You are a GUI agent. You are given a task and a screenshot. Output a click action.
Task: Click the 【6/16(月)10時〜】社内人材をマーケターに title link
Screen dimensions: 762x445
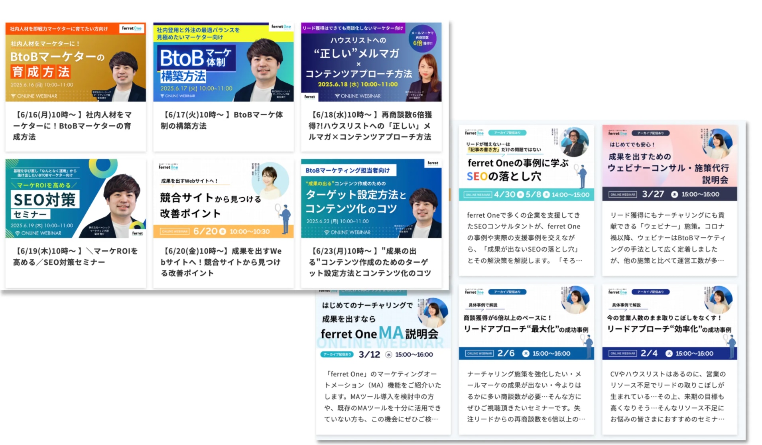point(73,126)
